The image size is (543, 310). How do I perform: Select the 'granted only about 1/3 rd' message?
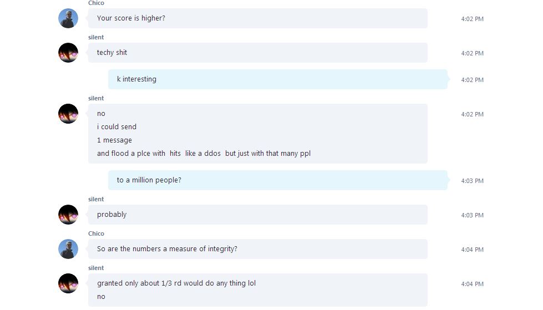coord(176,283)
